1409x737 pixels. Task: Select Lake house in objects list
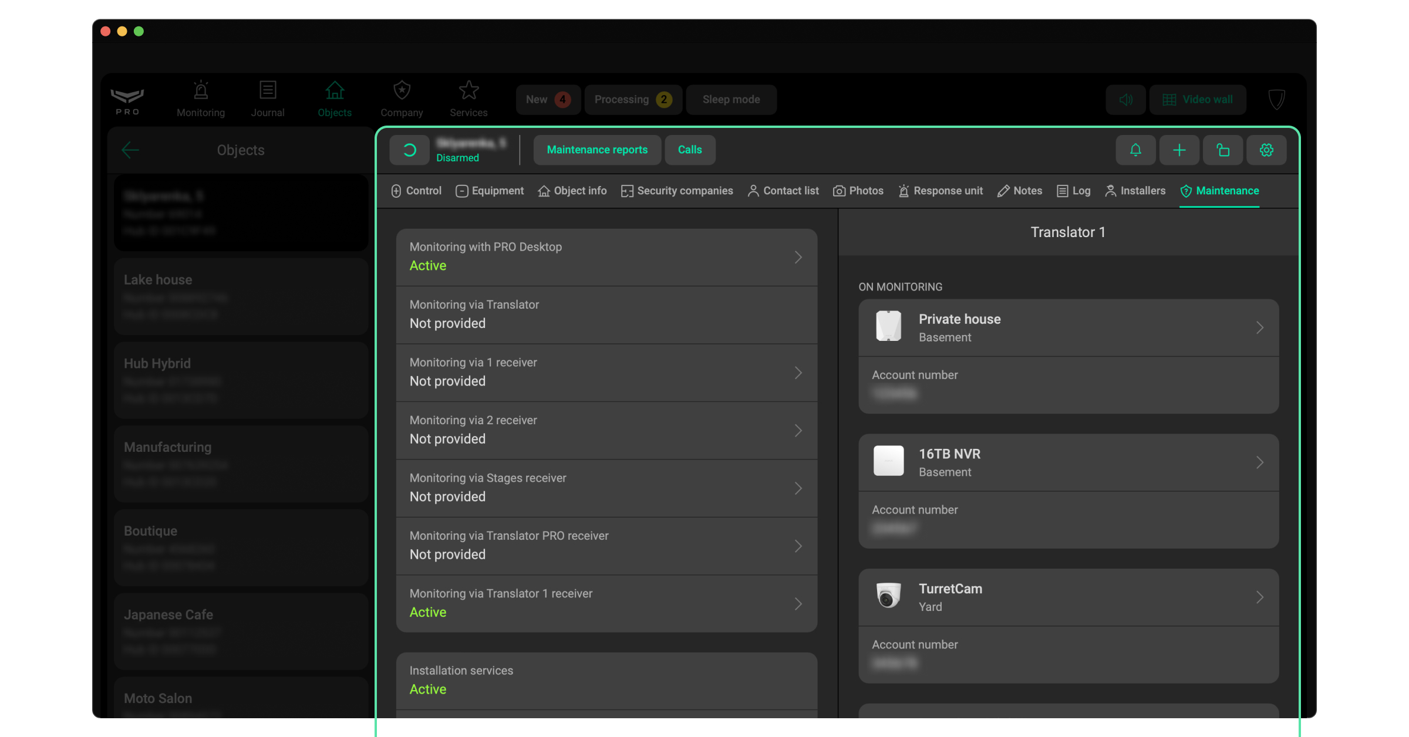(241, 296)
